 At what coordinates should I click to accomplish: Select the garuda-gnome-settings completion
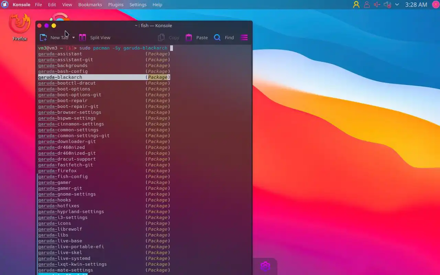coord(104,194)
